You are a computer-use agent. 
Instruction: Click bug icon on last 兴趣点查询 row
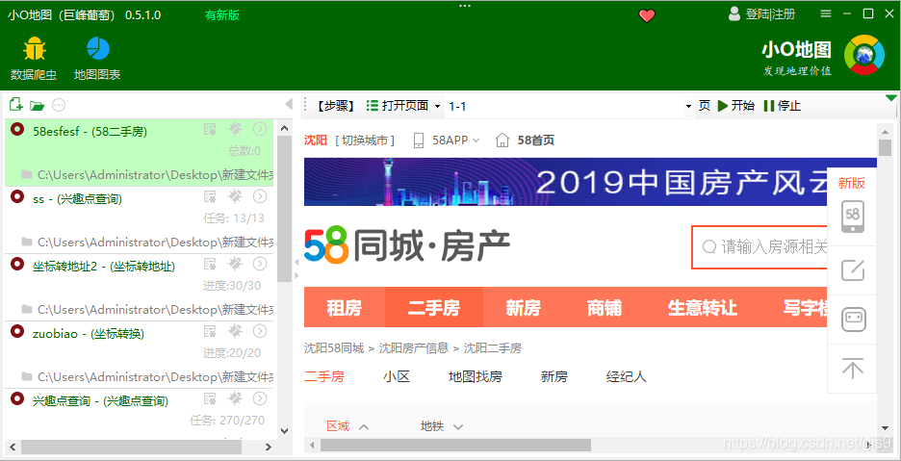[235, 398]
